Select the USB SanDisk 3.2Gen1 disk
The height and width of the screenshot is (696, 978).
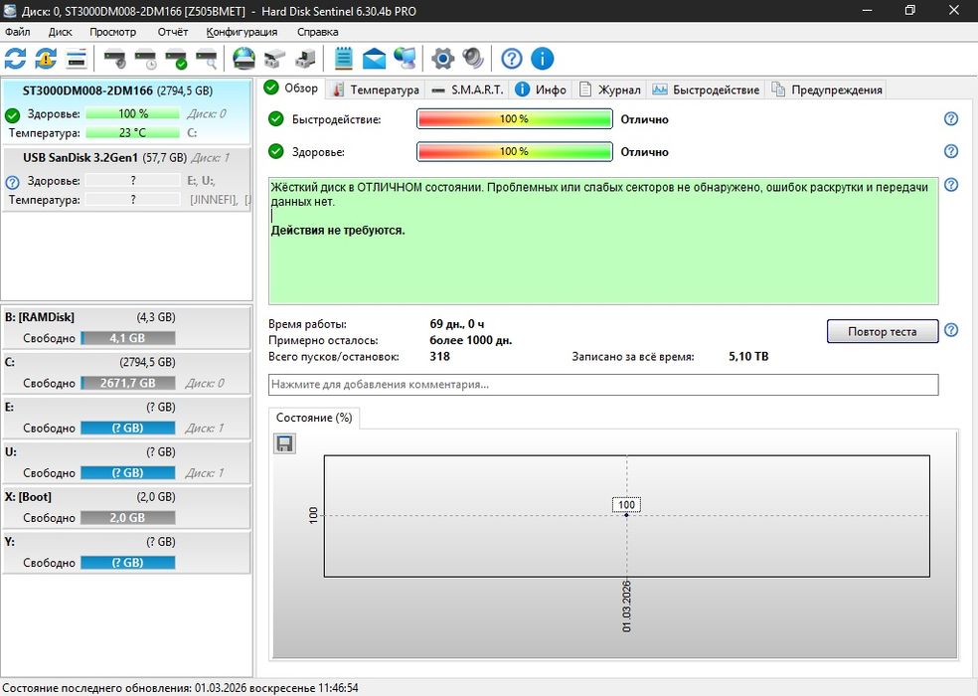(x=104, y=157)
